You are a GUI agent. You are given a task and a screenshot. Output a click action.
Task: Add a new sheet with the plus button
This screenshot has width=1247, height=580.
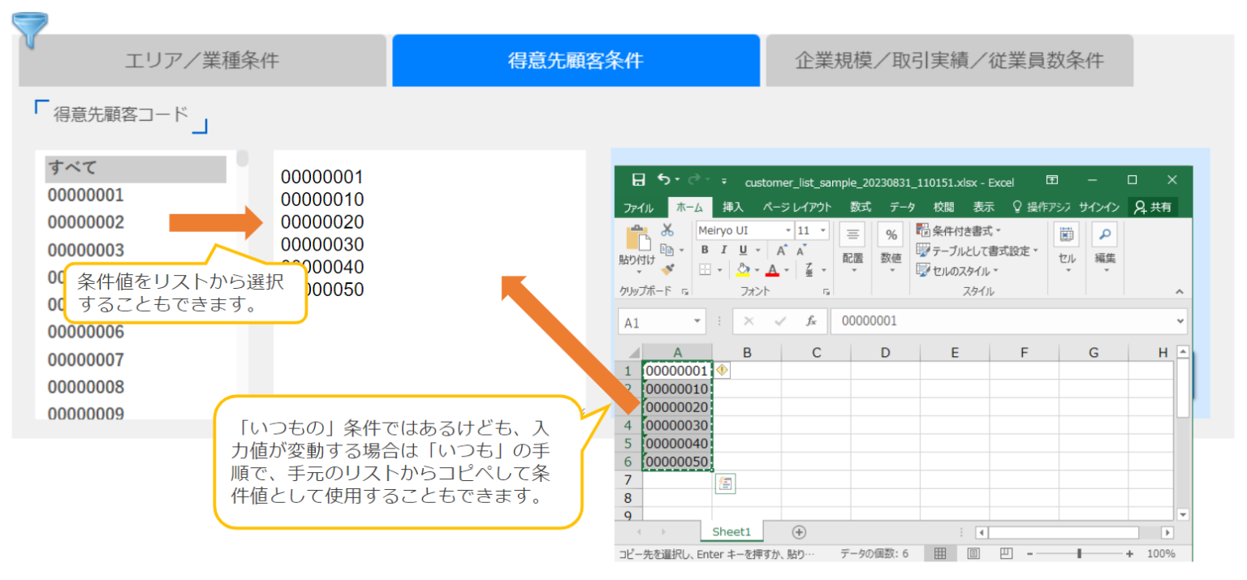798,532
